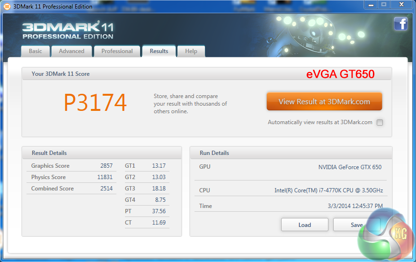Image resolution: width=416 pixels, height=262 pixels.
Task: Click the Physics Score label
Action: pyautogui.click(x=48, y=177)
